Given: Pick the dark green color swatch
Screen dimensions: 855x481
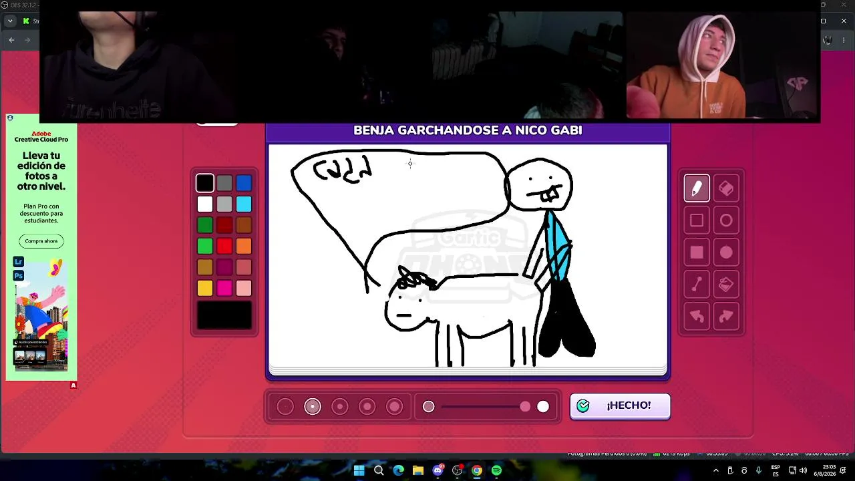Looking at the screenshot, I should point(205,225).
